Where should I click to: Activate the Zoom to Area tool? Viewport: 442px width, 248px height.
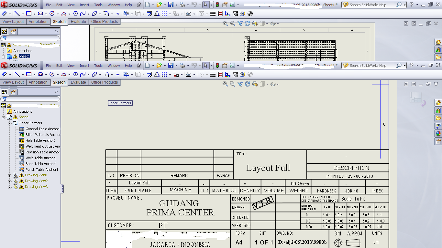(x=232, y=84)
